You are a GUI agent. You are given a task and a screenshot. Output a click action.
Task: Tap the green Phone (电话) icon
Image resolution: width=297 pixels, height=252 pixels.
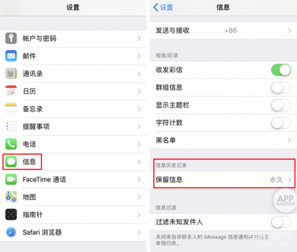(x=11, y=144)
